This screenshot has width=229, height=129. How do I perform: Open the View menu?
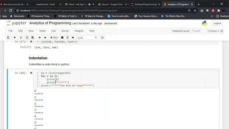coord(31,31)
